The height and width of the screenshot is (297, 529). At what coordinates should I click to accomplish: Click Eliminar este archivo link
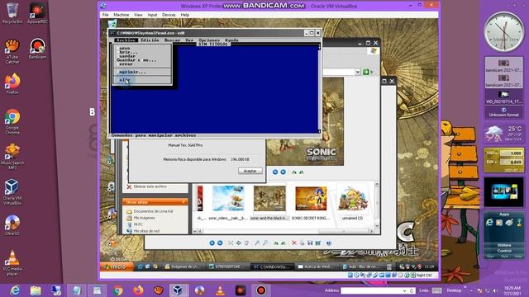[x=146, y=186]
